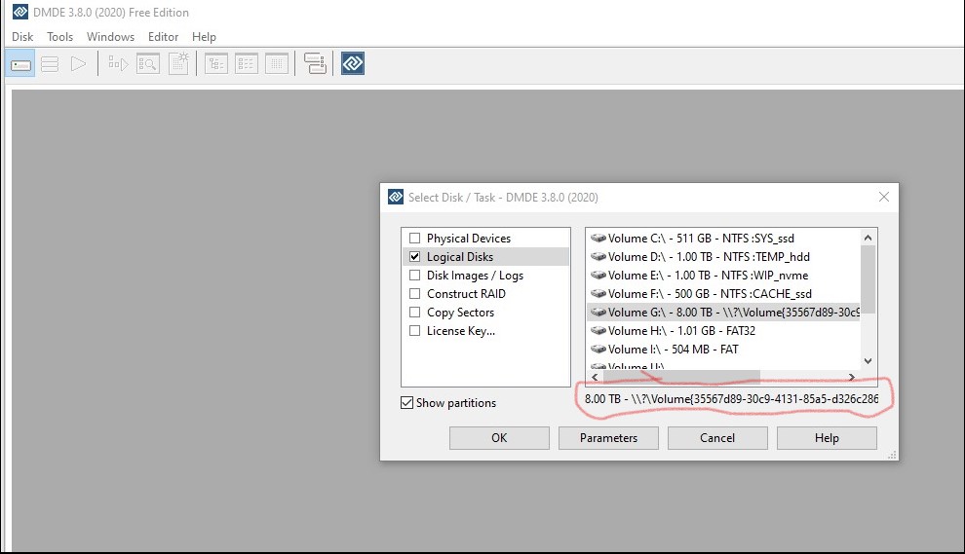Click the play arrow toolbar icon
The width and height of the screenshot is (965, 554).
click(x=78, y=64)
